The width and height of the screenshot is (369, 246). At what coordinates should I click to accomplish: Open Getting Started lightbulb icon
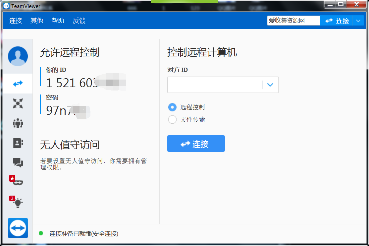[18, 202]
